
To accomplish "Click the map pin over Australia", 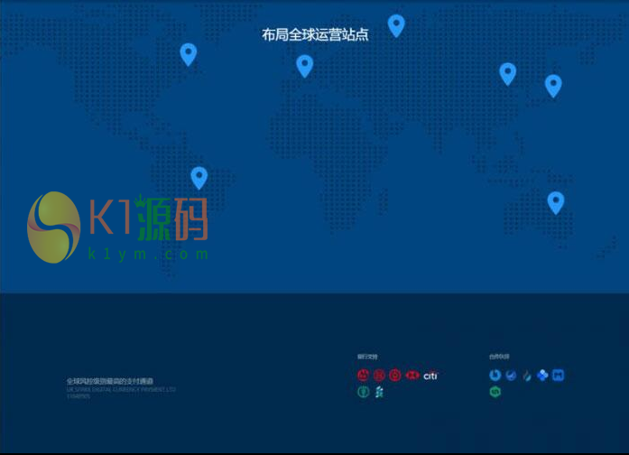I will 556,202.
